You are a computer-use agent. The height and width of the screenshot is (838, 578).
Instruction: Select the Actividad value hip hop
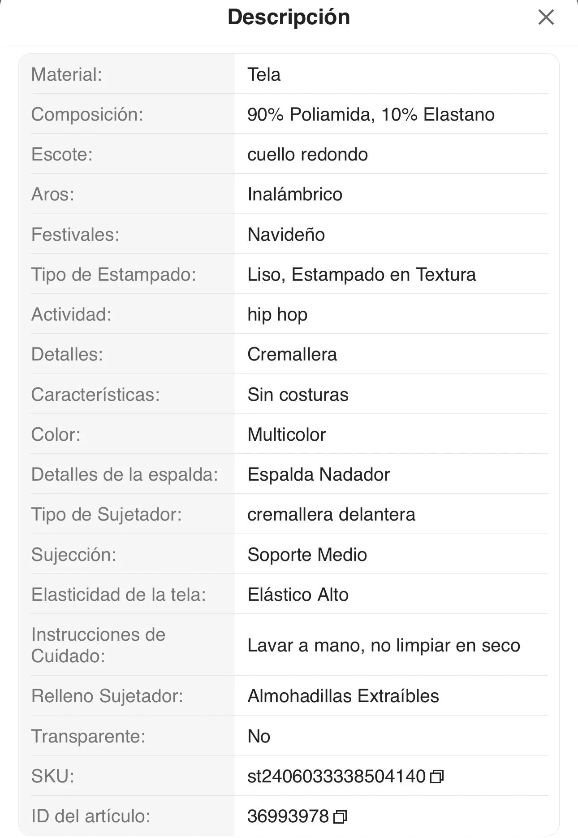277,314
